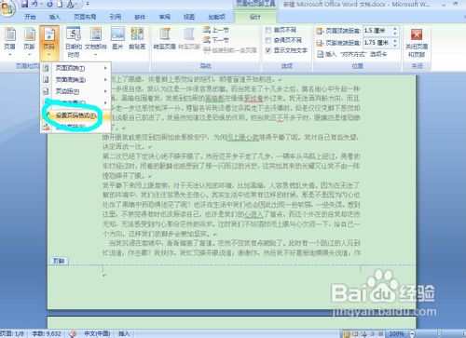This screenshot has height=338, width=466.
Task: Switch to Outline view in status bar
Action: 373,334
